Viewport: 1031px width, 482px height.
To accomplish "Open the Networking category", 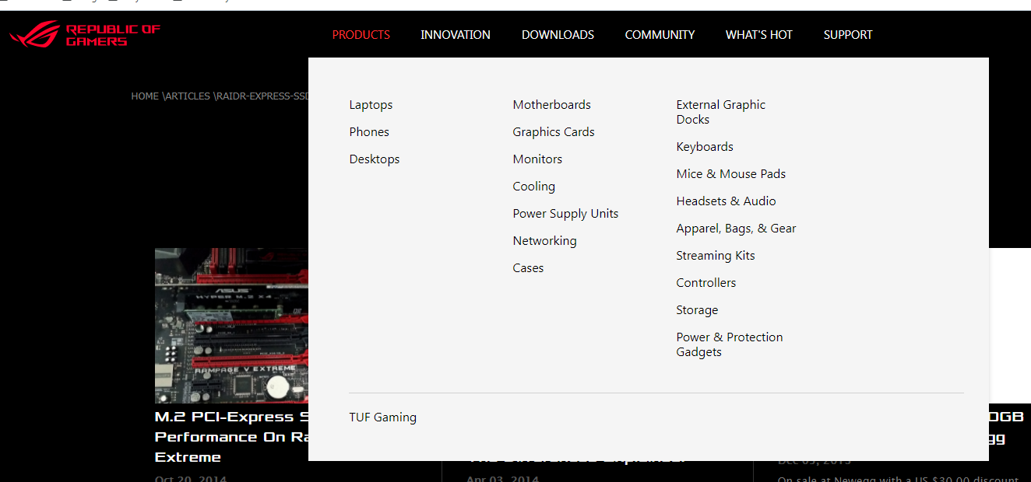I will (544, 241).
